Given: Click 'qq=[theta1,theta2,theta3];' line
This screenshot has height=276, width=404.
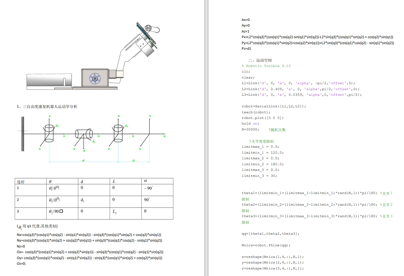Looking at the screenshot, I should [x=270, y=234].
